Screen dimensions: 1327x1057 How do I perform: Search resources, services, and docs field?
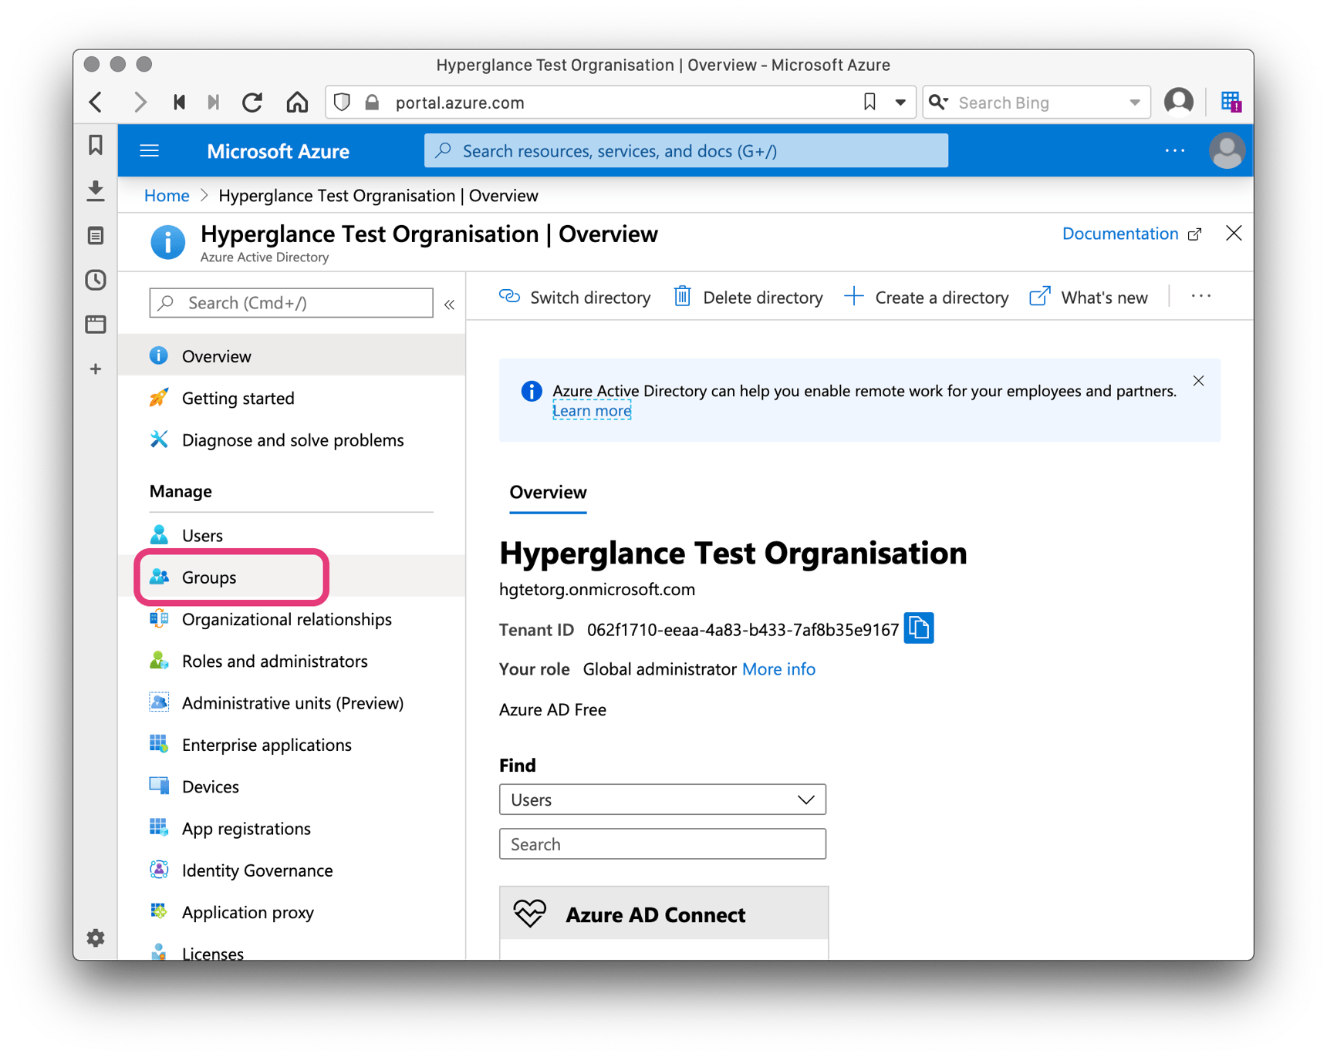click(x=686, y=151)
